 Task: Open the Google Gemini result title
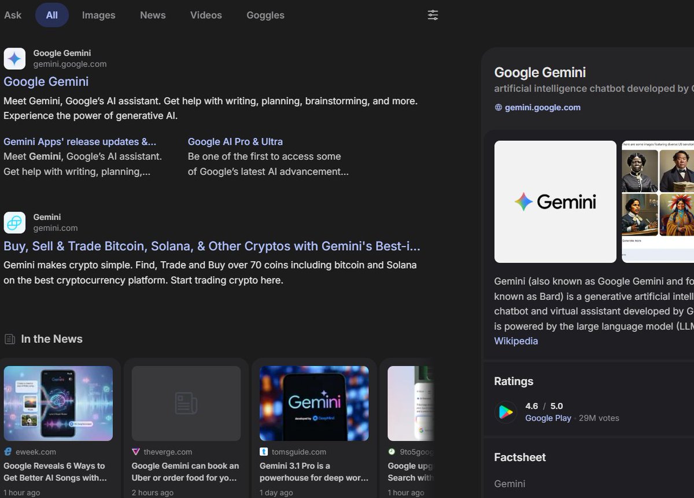point(46,82)
